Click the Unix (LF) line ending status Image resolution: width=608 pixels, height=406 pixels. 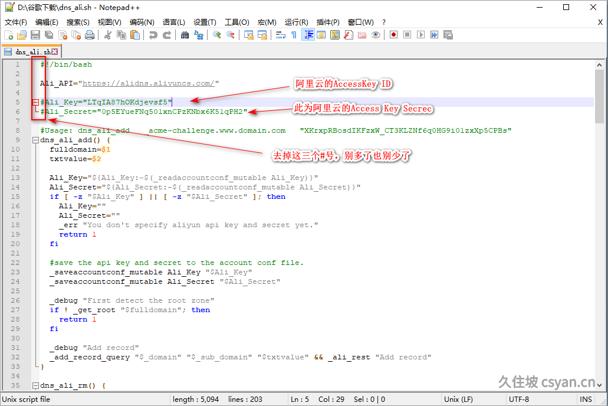pyautogui.click(x=458, y=399)
